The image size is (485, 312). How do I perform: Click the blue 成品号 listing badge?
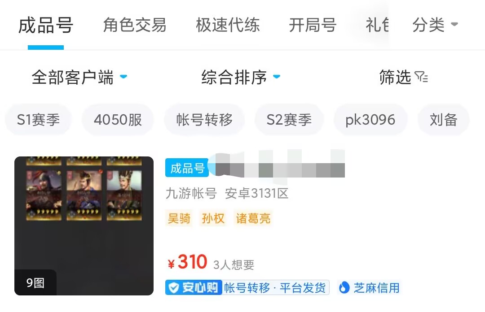[187, 168]
